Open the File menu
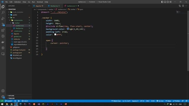The height and width of the screenshot is (106, 189). (6, 2)
